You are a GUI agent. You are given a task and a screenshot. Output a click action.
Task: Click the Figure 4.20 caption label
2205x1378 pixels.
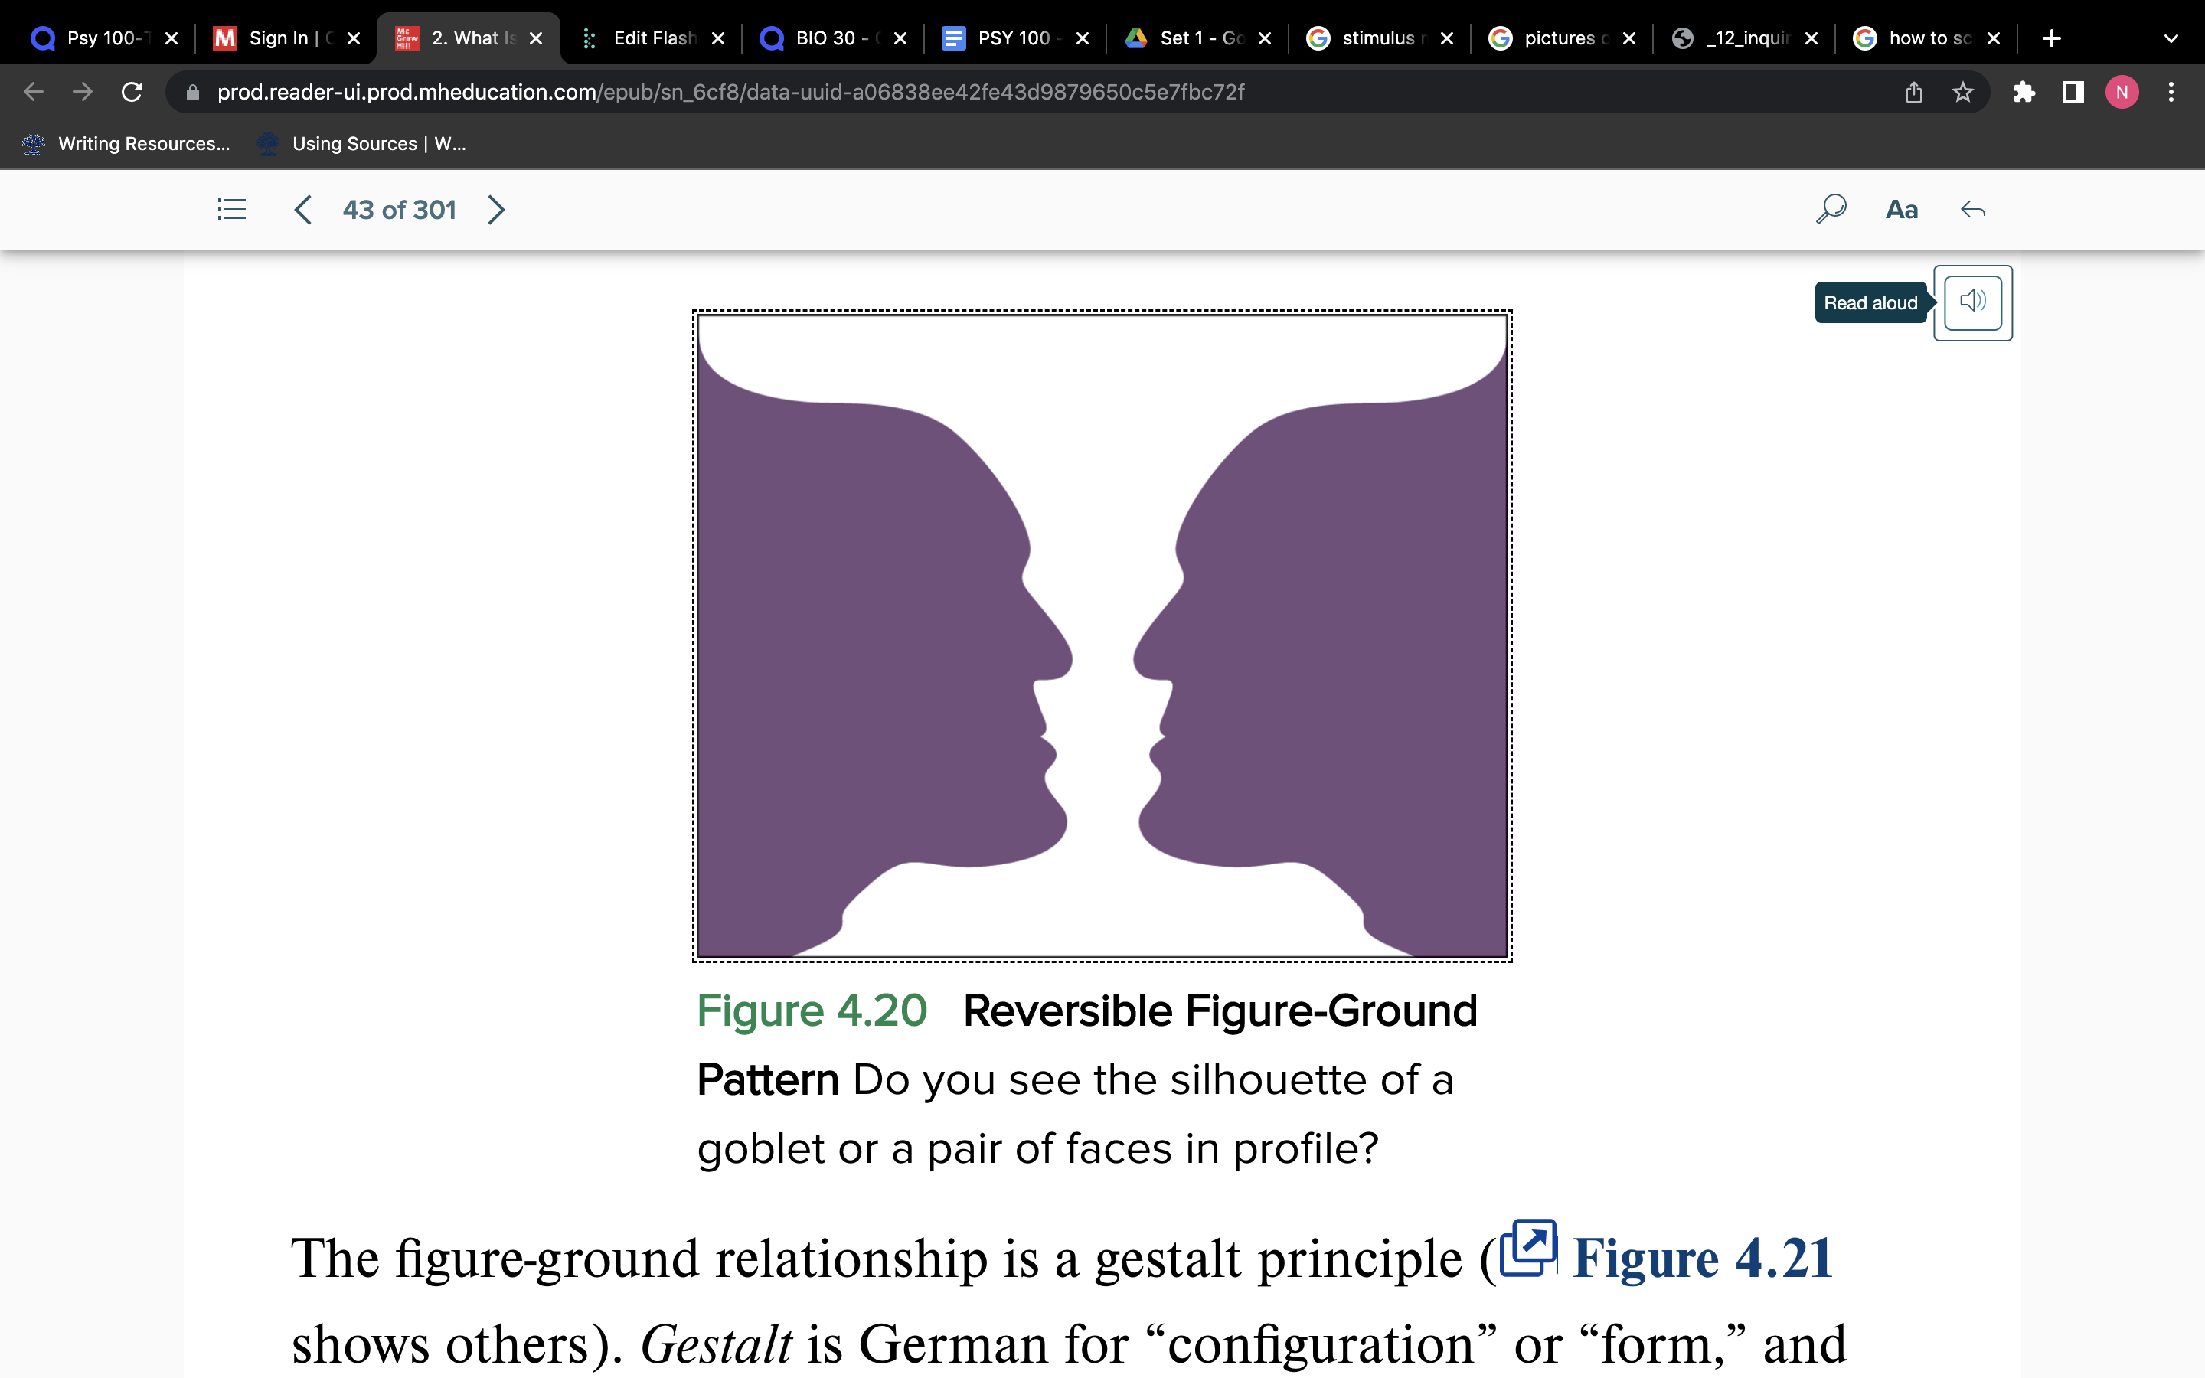(812, 1011)
